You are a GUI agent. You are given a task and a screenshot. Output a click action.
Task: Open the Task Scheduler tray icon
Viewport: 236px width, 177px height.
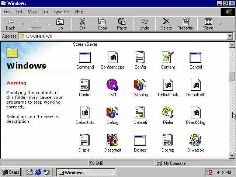[x=209, y=172]
